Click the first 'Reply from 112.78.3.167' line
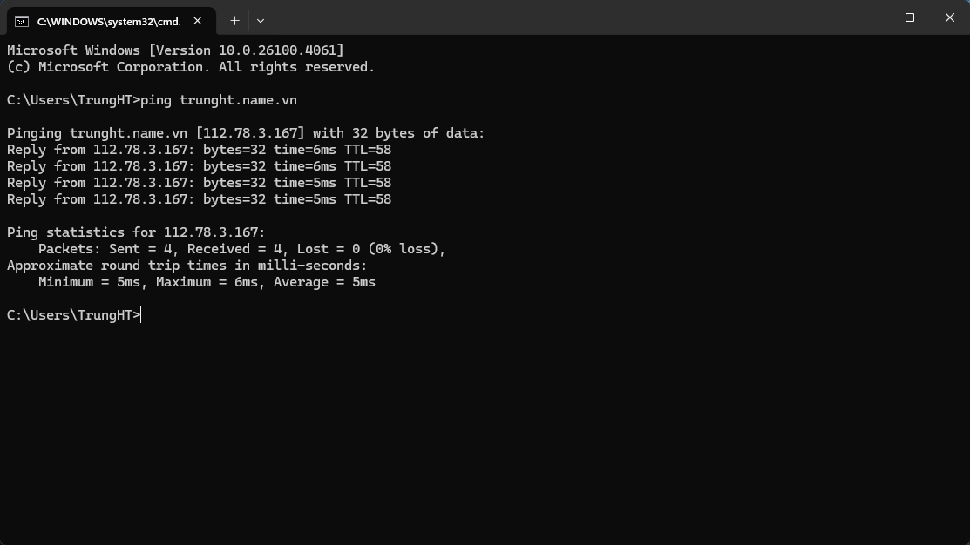Viewport: 970px width, 545px height. (x=199, y=150)
